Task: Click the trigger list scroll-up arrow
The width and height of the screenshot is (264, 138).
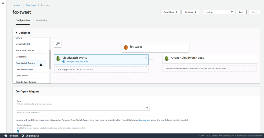Action: coord(50,39)
